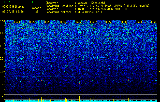Click the 0621 time marker
Viewport: 160px width, 102px height.
coord(17,22)
